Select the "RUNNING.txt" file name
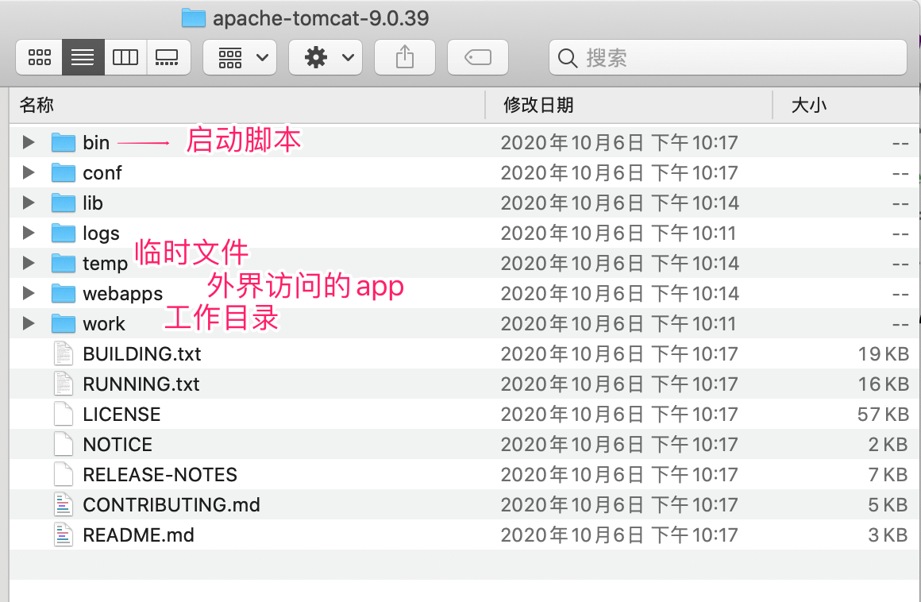 point(141,384)
